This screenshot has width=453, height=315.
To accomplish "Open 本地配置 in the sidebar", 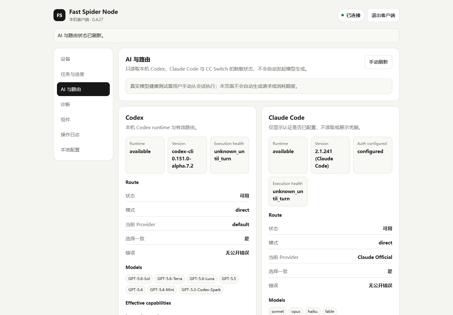I will (83, 150).
